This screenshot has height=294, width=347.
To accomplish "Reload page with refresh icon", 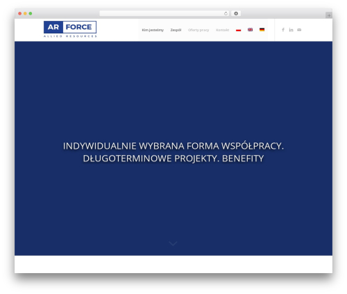I will [226, 13].
